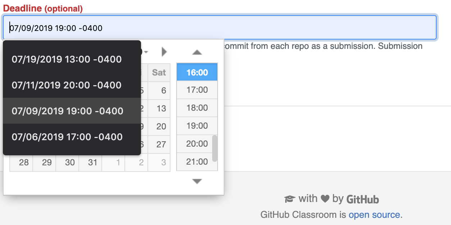
Task: Open the 'open source' link
Action: pos(375,215)
